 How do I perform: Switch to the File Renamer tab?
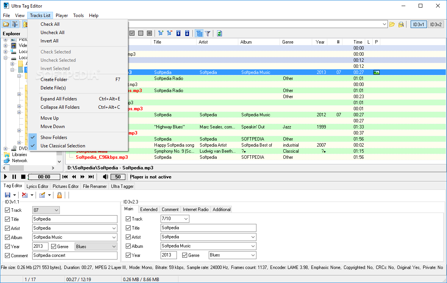point(95,186)
